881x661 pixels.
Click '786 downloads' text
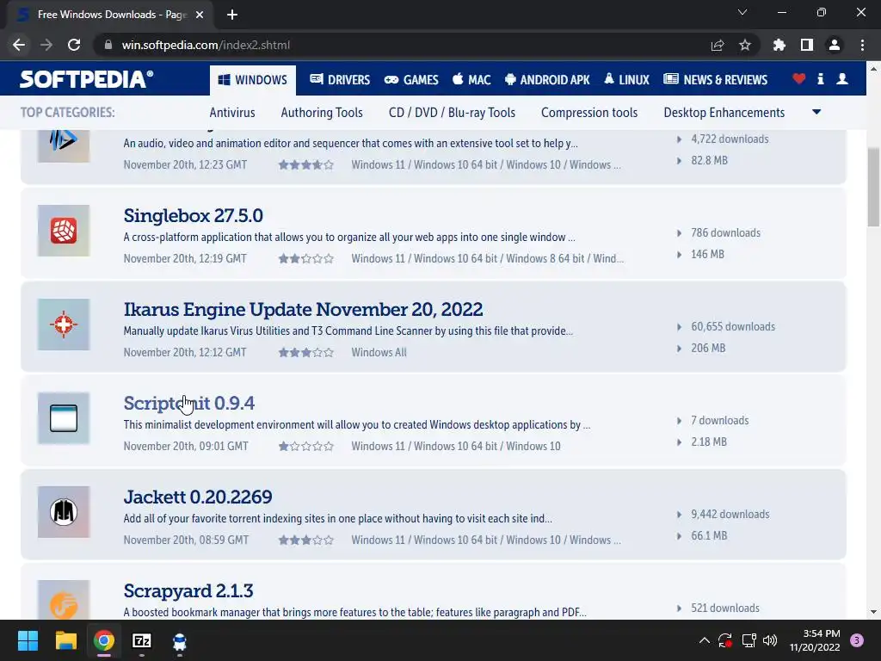click(x=725, y=232)
